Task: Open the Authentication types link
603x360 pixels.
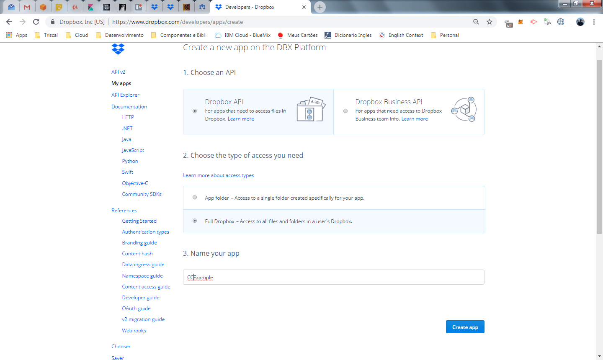Action: coord(146,232)
